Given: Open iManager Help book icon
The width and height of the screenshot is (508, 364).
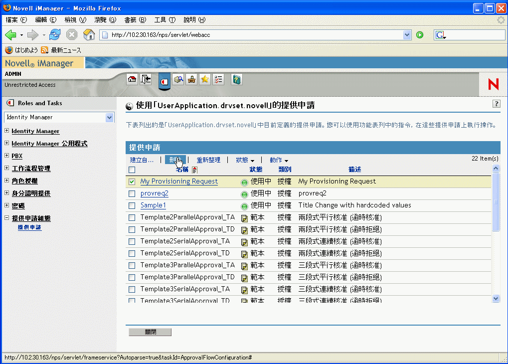Looking at the screenshot, I should point(237,79).
